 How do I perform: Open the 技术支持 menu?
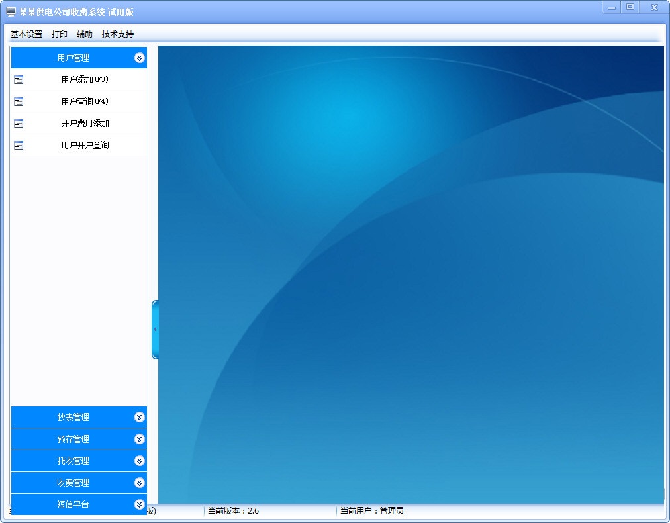click(118, 34)
